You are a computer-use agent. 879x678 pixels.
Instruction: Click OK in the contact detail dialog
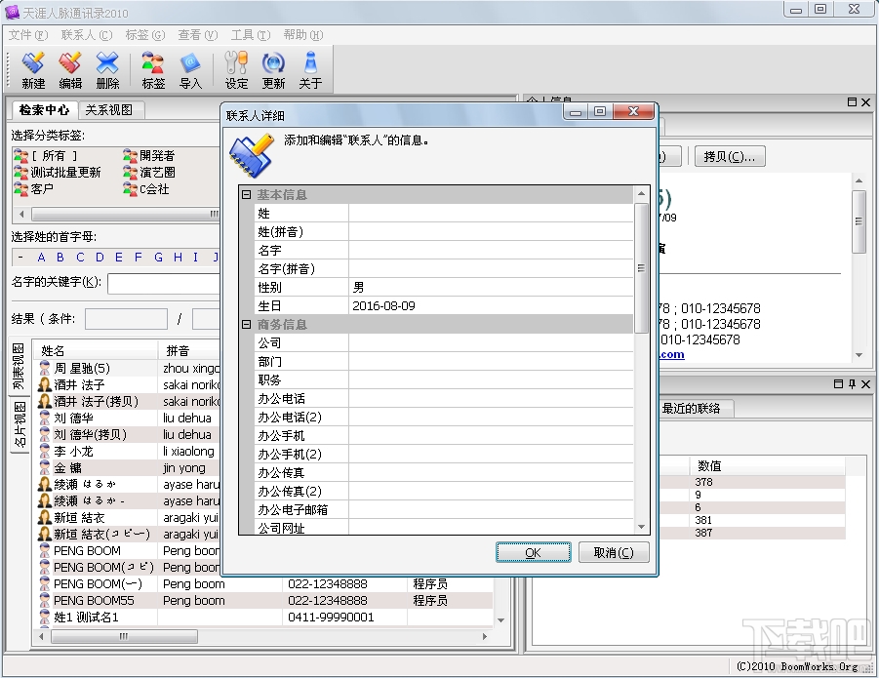(x=533, y=552)
